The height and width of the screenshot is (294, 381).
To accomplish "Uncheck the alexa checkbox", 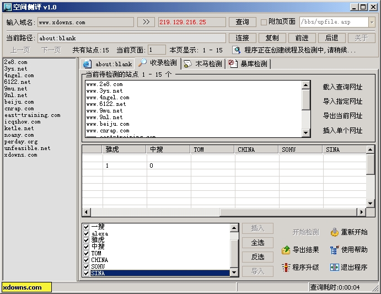I will (86, 233).
